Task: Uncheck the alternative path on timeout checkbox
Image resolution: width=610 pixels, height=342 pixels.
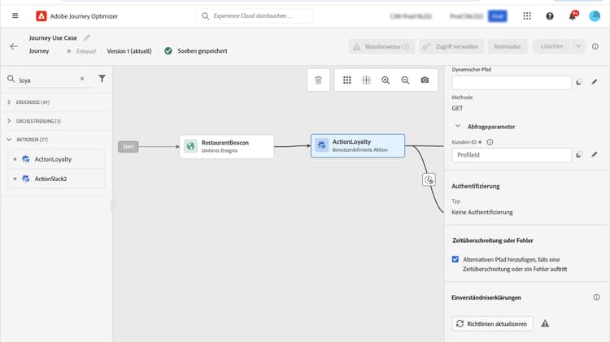Action: click(x=455, y=259)
